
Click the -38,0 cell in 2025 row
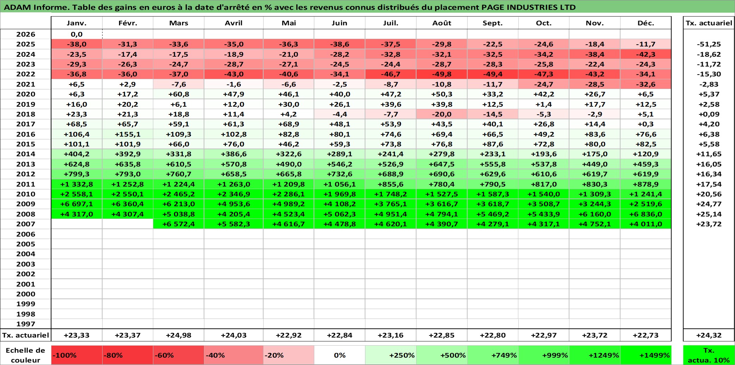76,44
